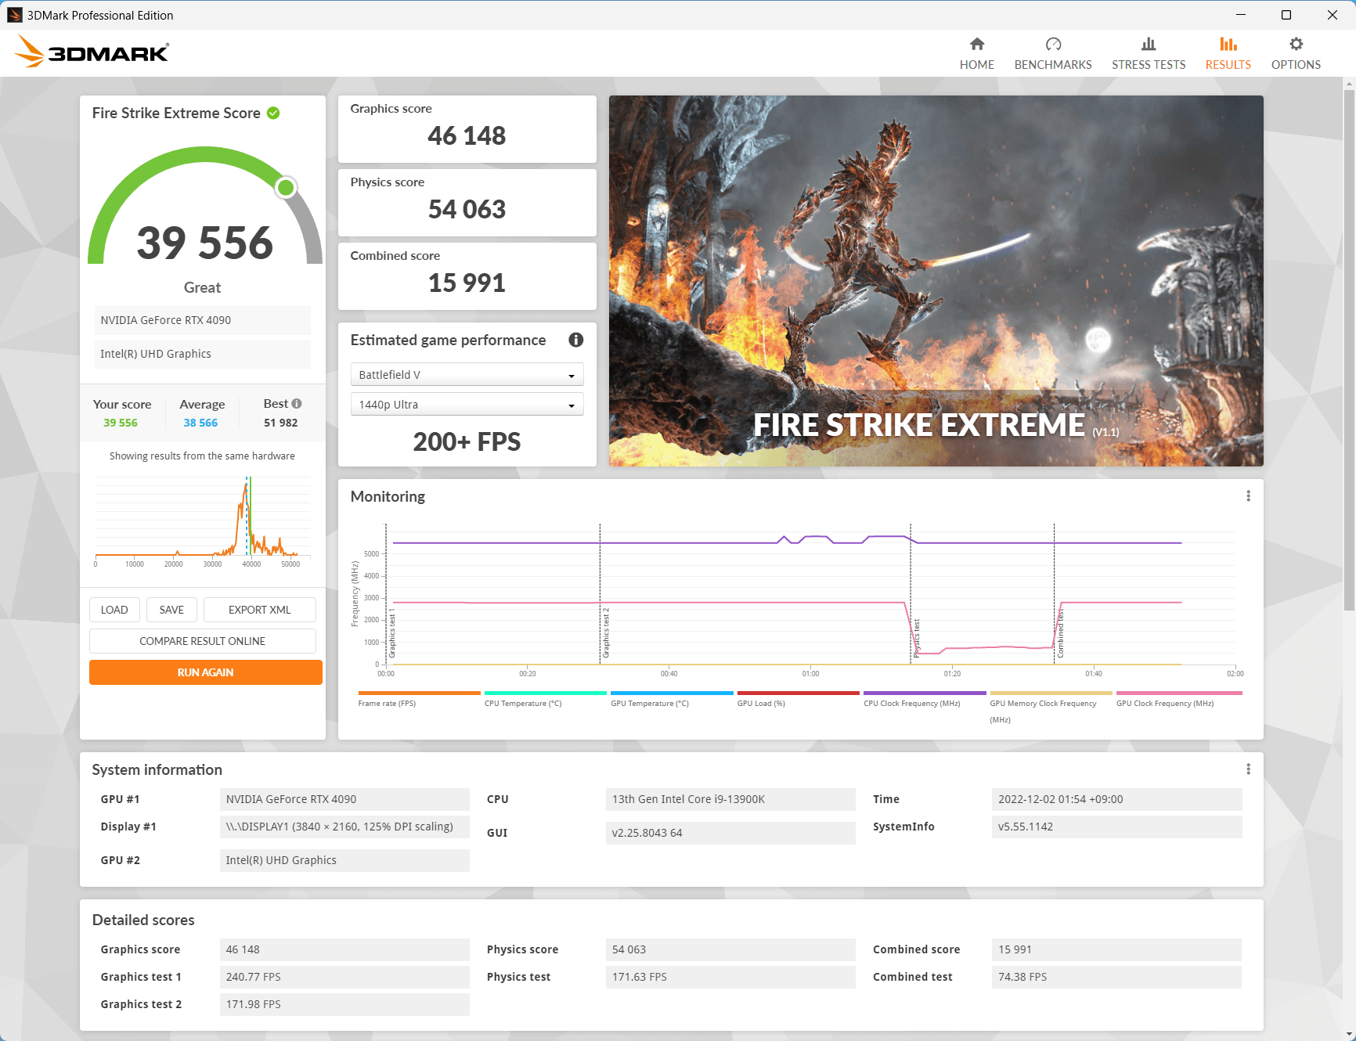1356x1041 pixels.
Task: Toggle GPU Clock Frequency legend swatch
Action: (x=1179, y=693)
